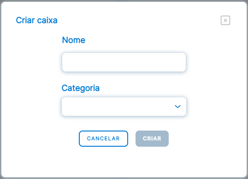The width and height of the screenshot is (248, 179).
Task: Click the CANCELAR button
Action: point(103,138)
